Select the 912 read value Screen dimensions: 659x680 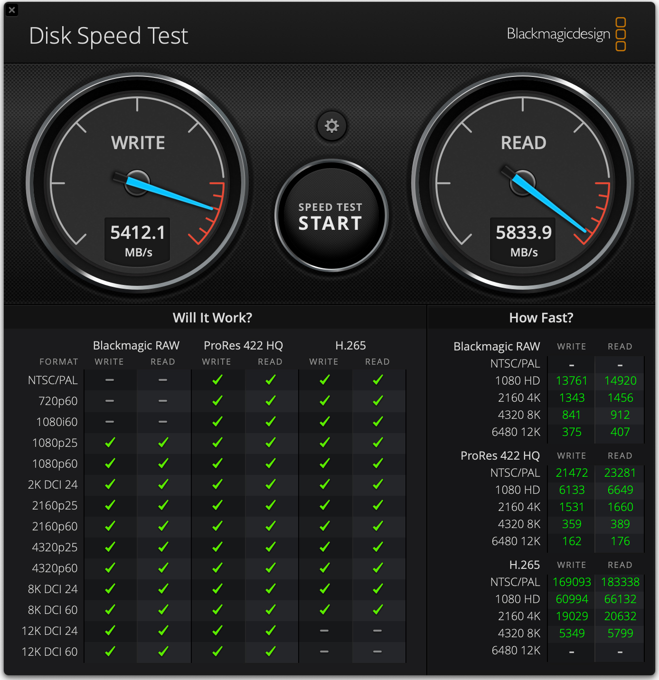coord(620,415)
